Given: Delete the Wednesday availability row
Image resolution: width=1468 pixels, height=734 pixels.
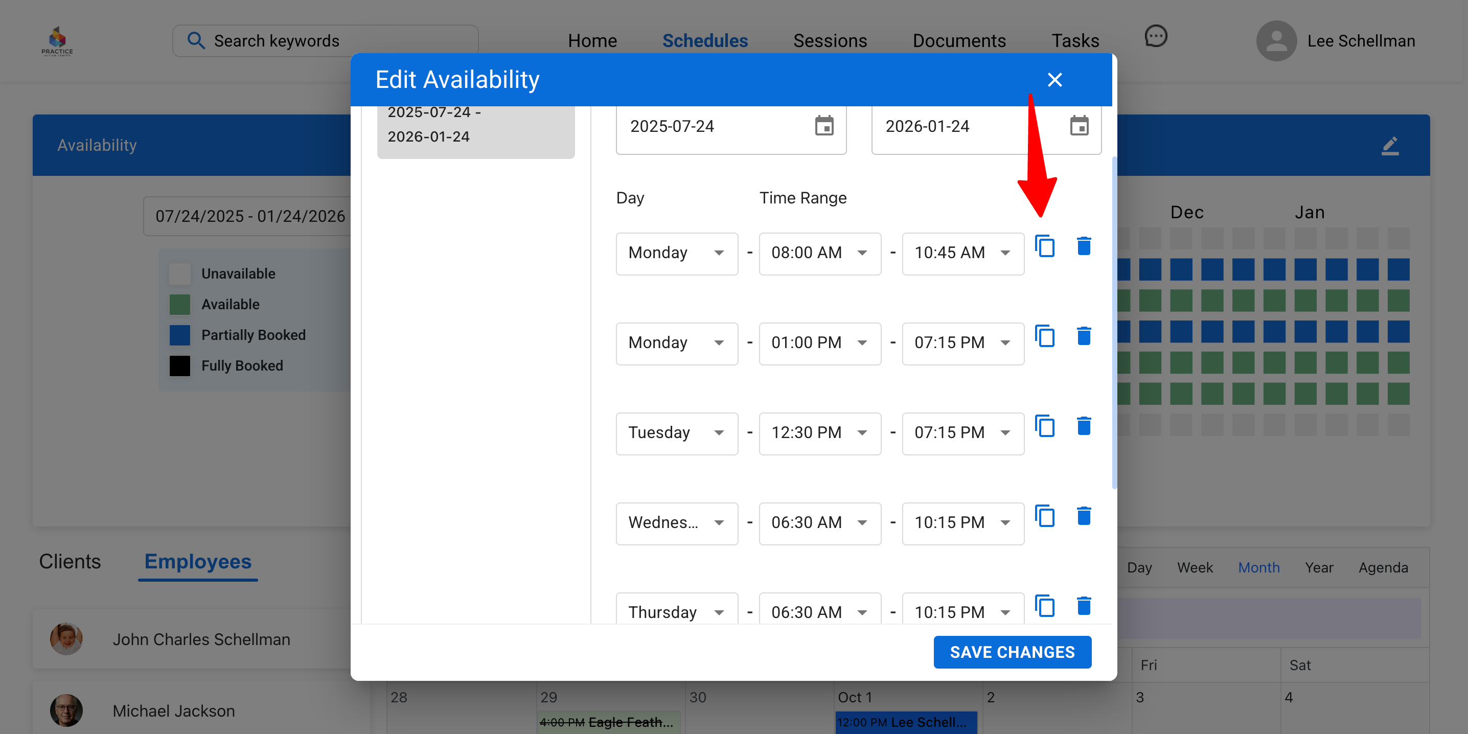Looking at the screenshot, I should click(x=1083, y=516).
